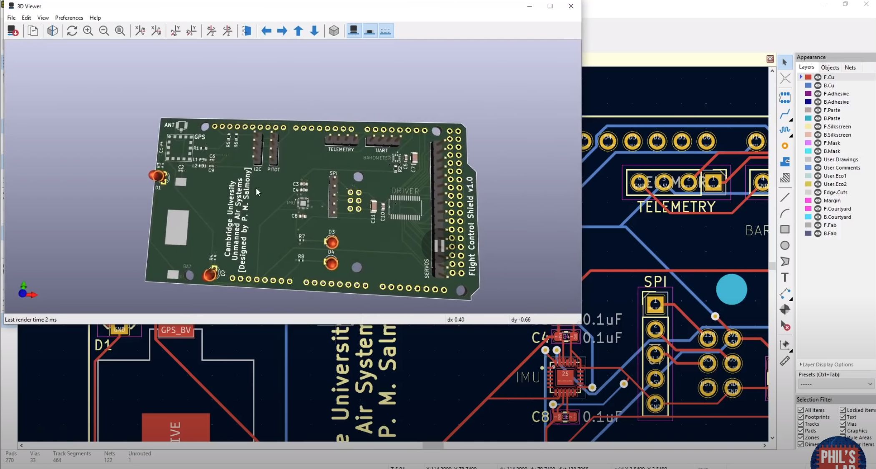Pick the Add Footprint tool
Viewport: 876px width, 469px height.
coord(785,97)
